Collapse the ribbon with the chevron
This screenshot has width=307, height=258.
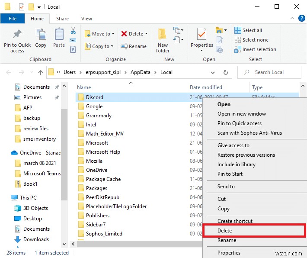[292, 18]
